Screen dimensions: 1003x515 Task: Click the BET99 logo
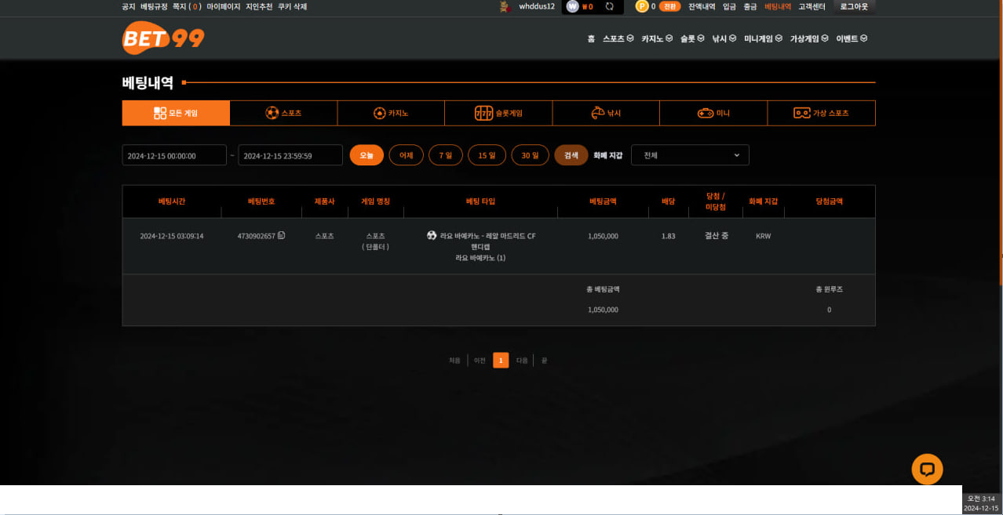pyautogui.click(x=163, y=38)
